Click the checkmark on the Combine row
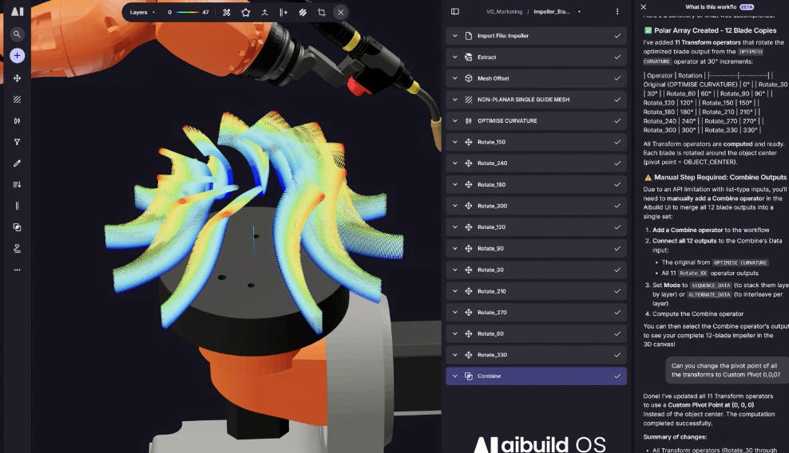This screenshot has width=789, height=453. tap(617, 376)
